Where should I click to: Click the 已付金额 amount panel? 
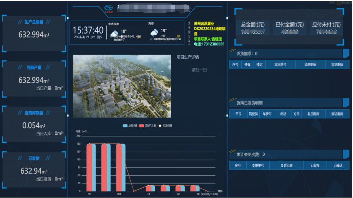click(x=289, y=28)
